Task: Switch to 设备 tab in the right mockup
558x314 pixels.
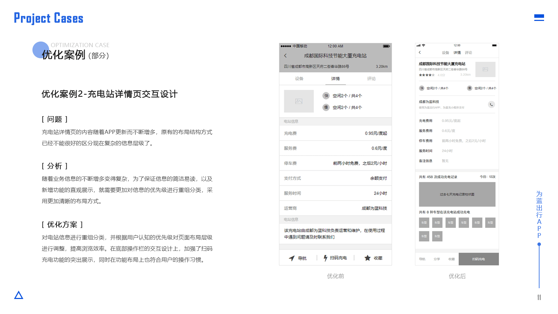Action: 445,53
